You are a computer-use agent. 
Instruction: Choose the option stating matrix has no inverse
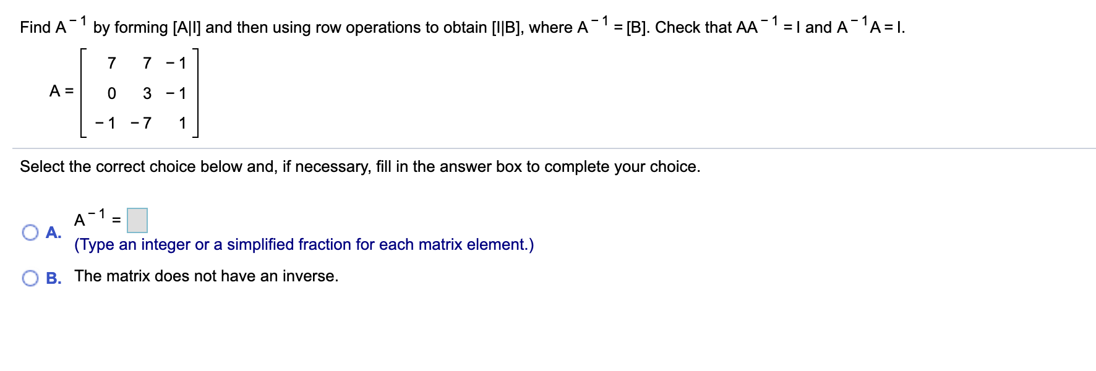[206, 276]
